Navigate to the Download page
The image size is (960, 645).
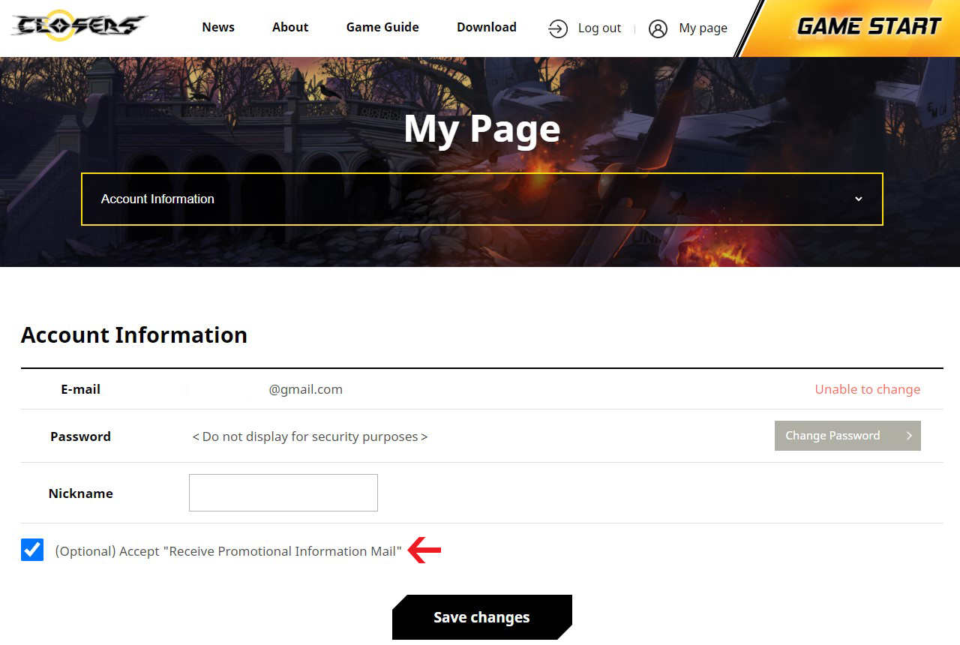coord(486,27)
